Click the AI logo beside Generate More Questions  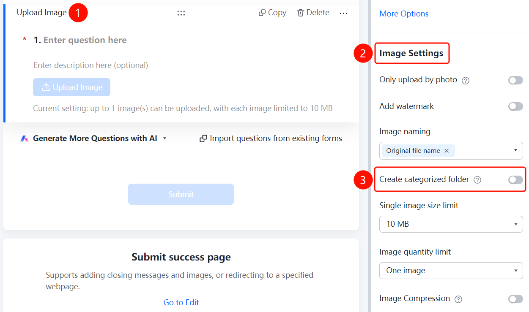[25, 138]
